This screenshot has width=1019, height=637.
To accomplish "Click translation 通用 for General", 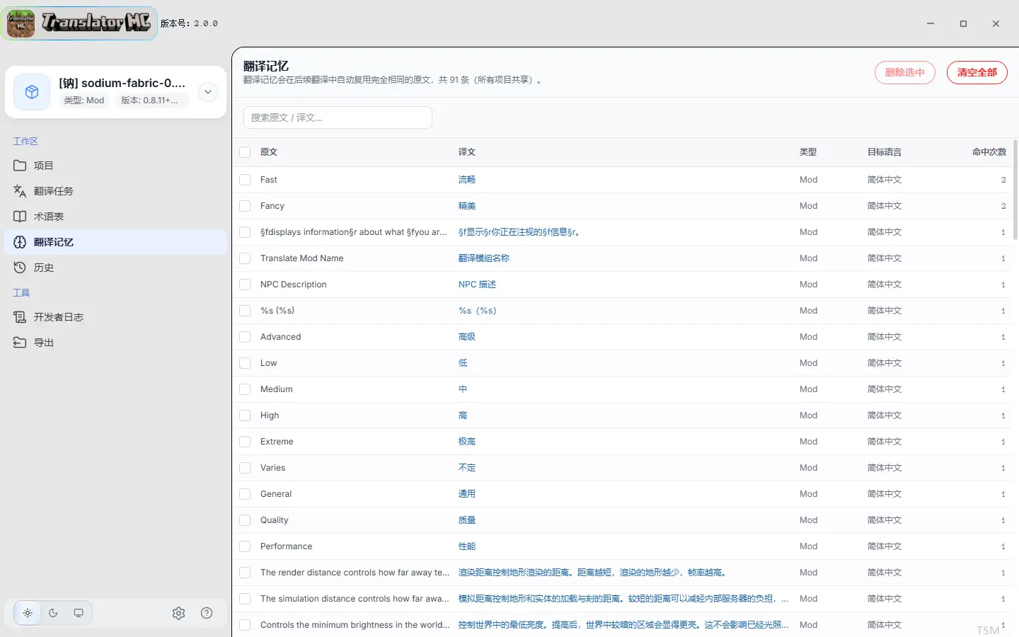I will click(467, 494).
